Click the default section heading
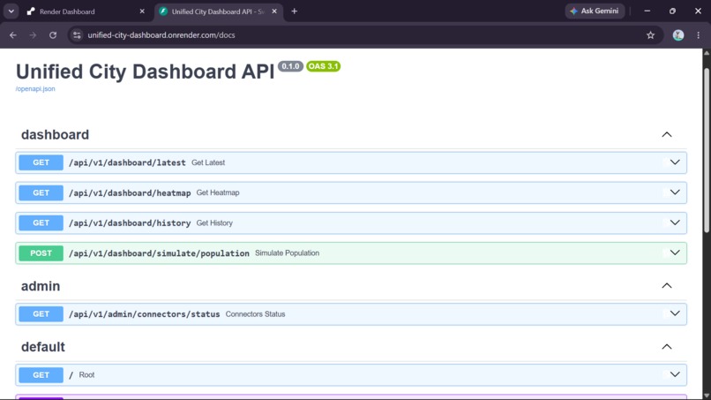Image resolution: width=711 pixels, height=400 pixels. (43, 347)
